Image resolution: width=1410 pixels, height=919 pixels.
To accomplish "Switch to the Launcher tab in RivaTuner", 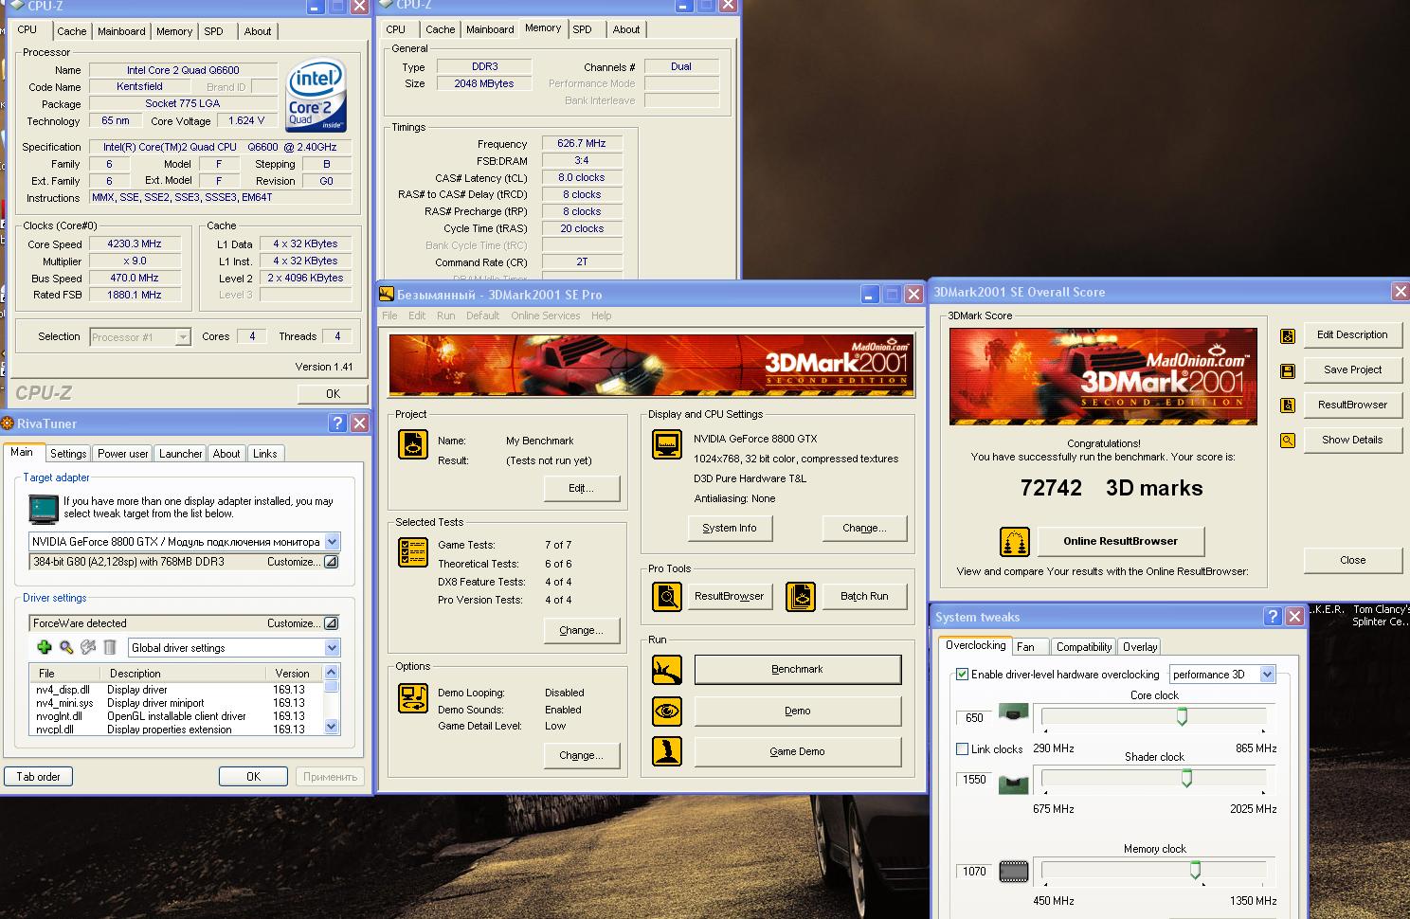I will coord(180,454).
